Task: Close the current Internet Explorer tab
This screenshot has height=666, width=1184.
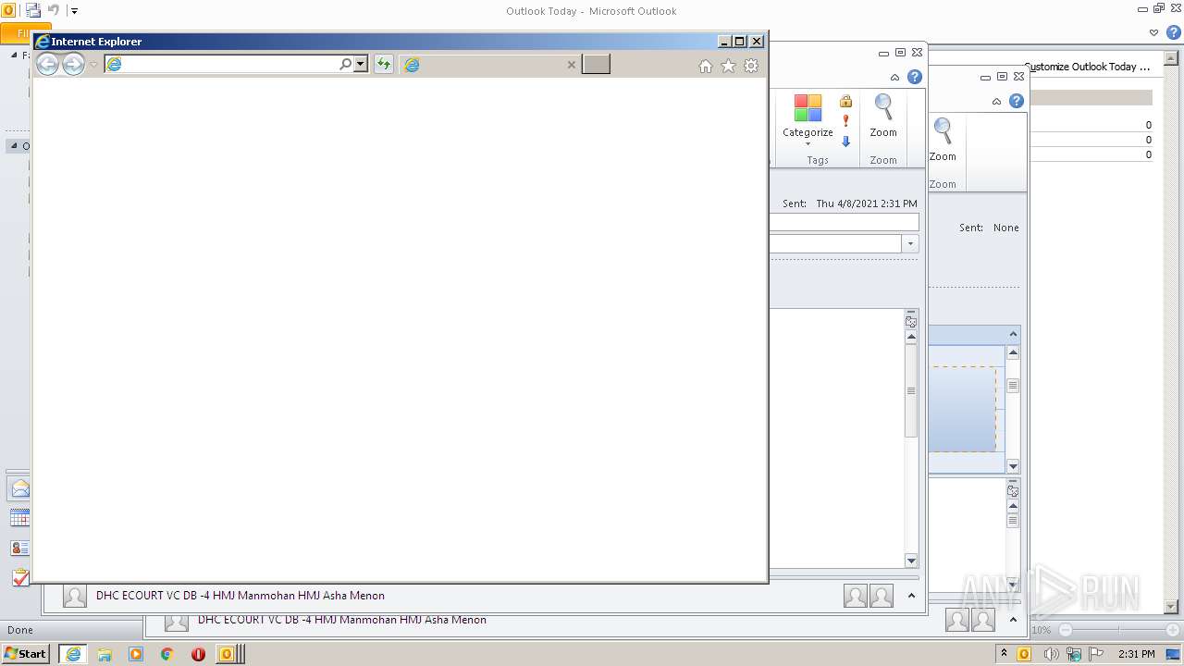Action: point(571,65)
